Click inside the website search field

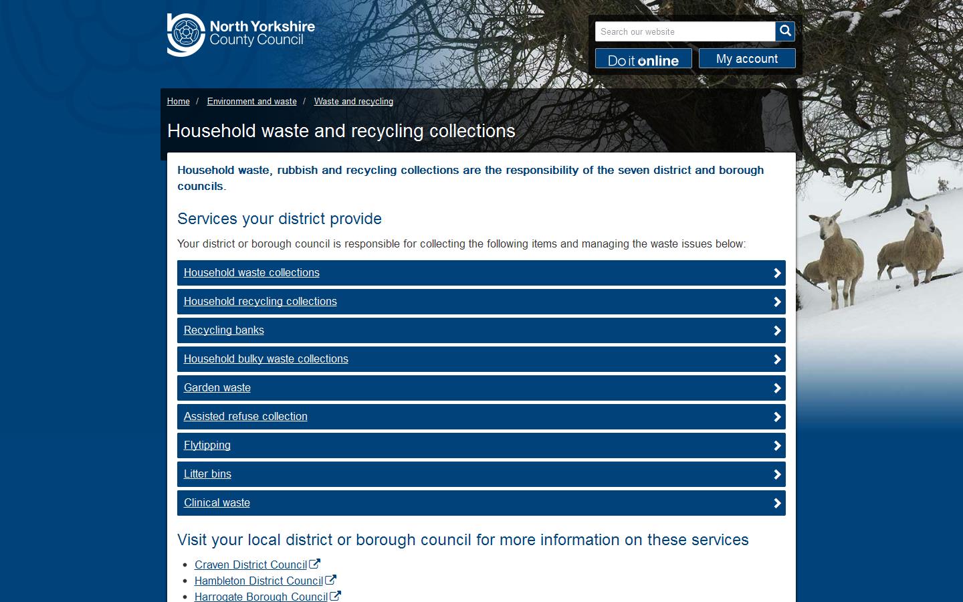point(682,31)
